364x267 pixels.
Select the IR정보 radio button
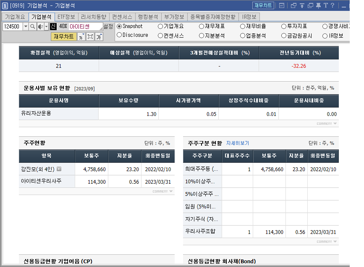pos(325,36)
